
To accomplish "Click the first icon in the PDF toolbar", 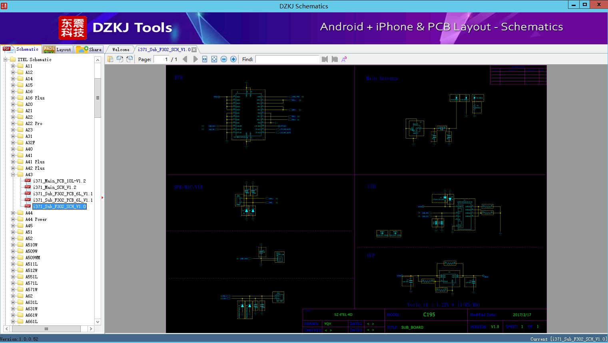I will pos(110,59).
